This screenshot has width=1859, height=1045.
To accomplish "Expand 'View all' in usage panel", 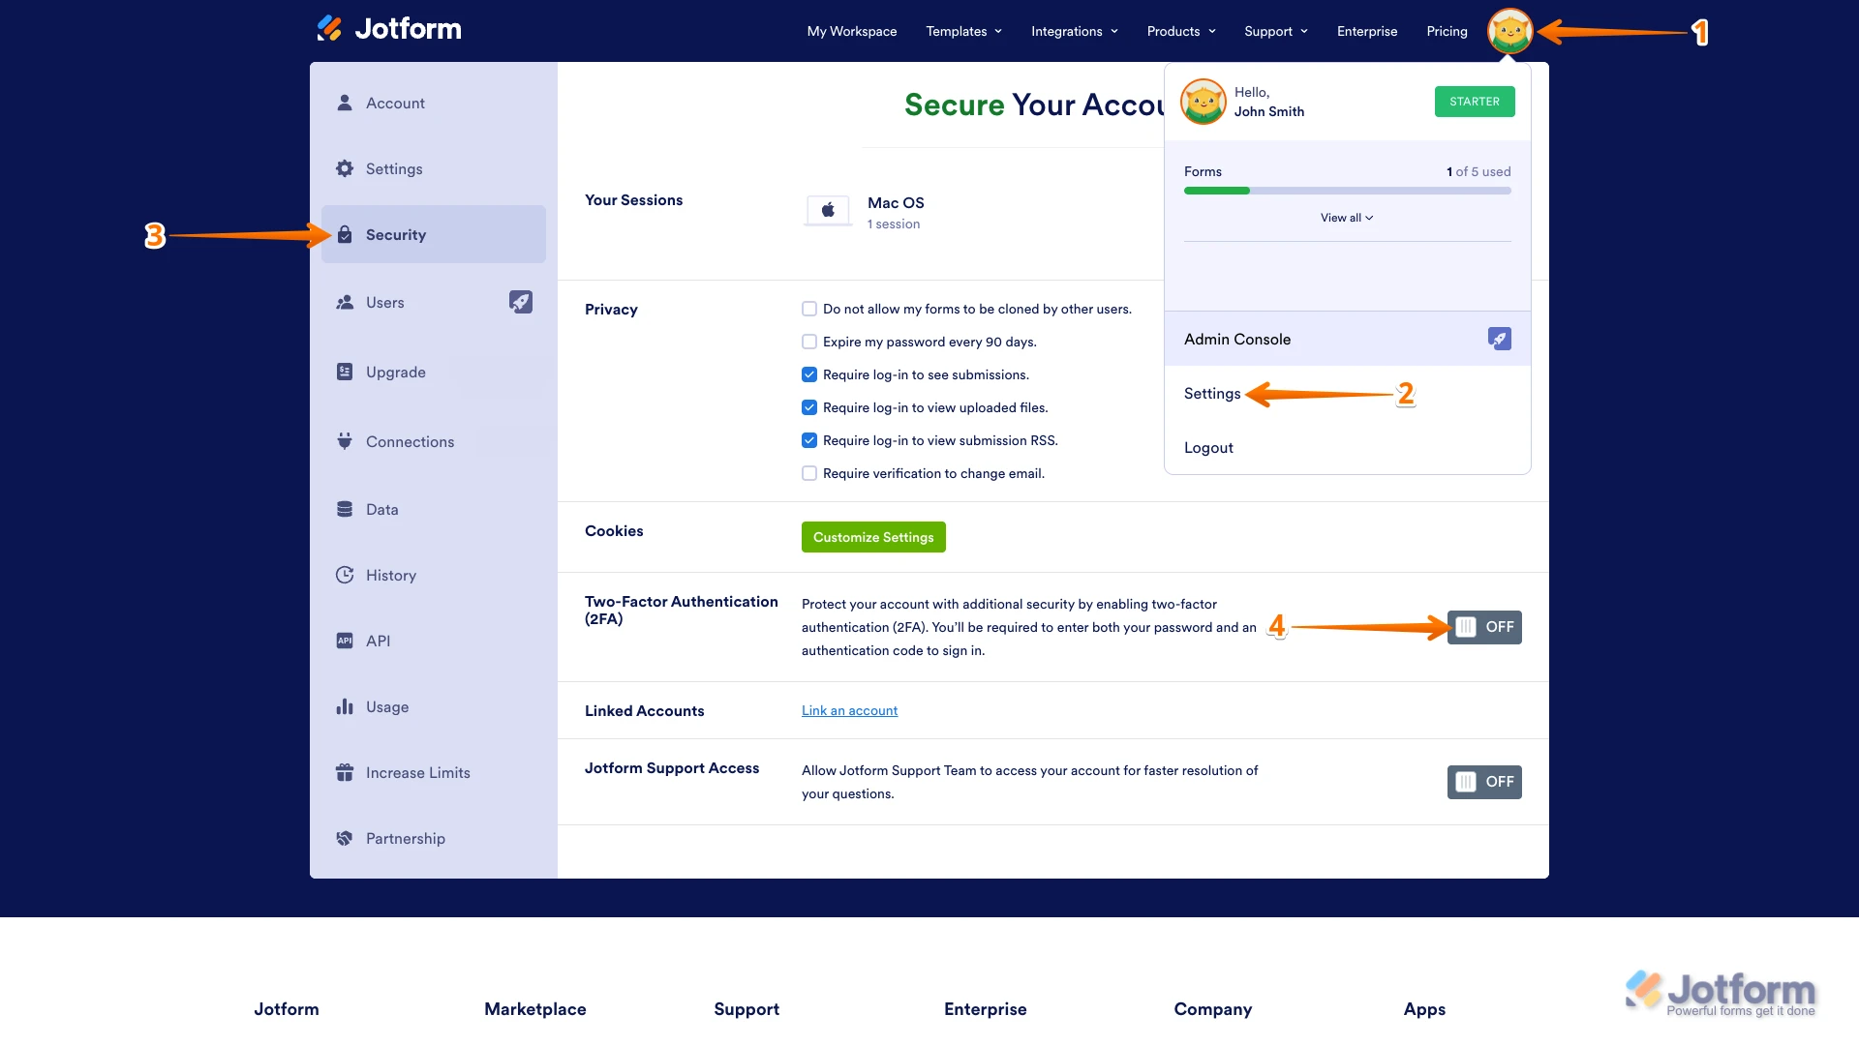I will click(x=1347, y=218).
